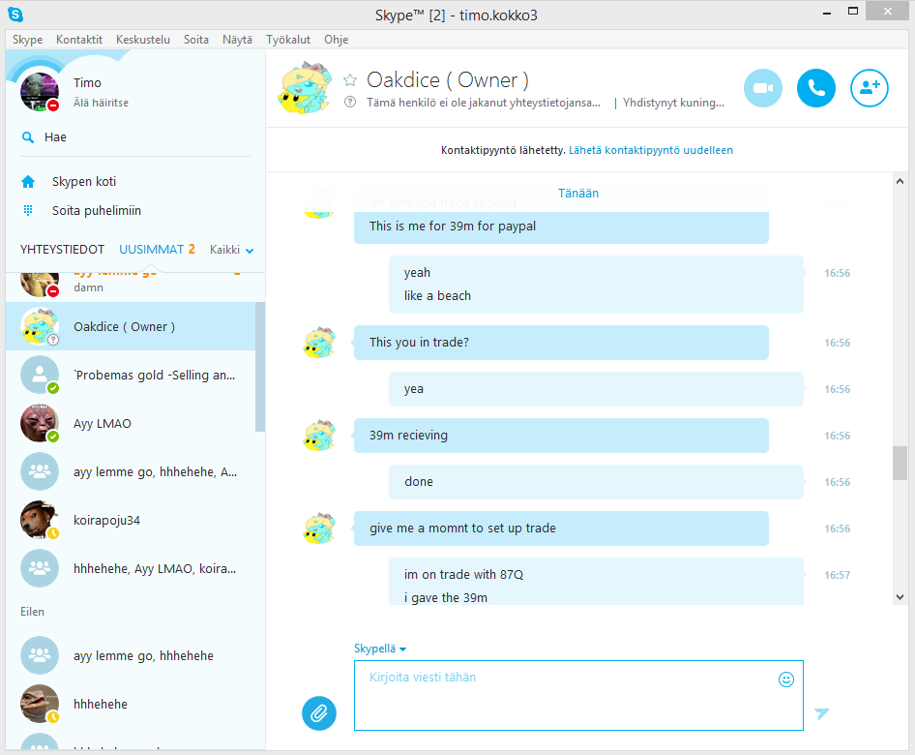Viewport: 915px width, 755px height.
Task: Click in the Hae search field
Action: [x=135, y=137]
